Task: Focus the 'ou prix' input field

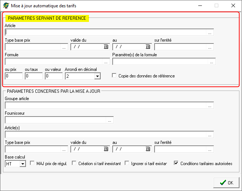Action: 13,76
